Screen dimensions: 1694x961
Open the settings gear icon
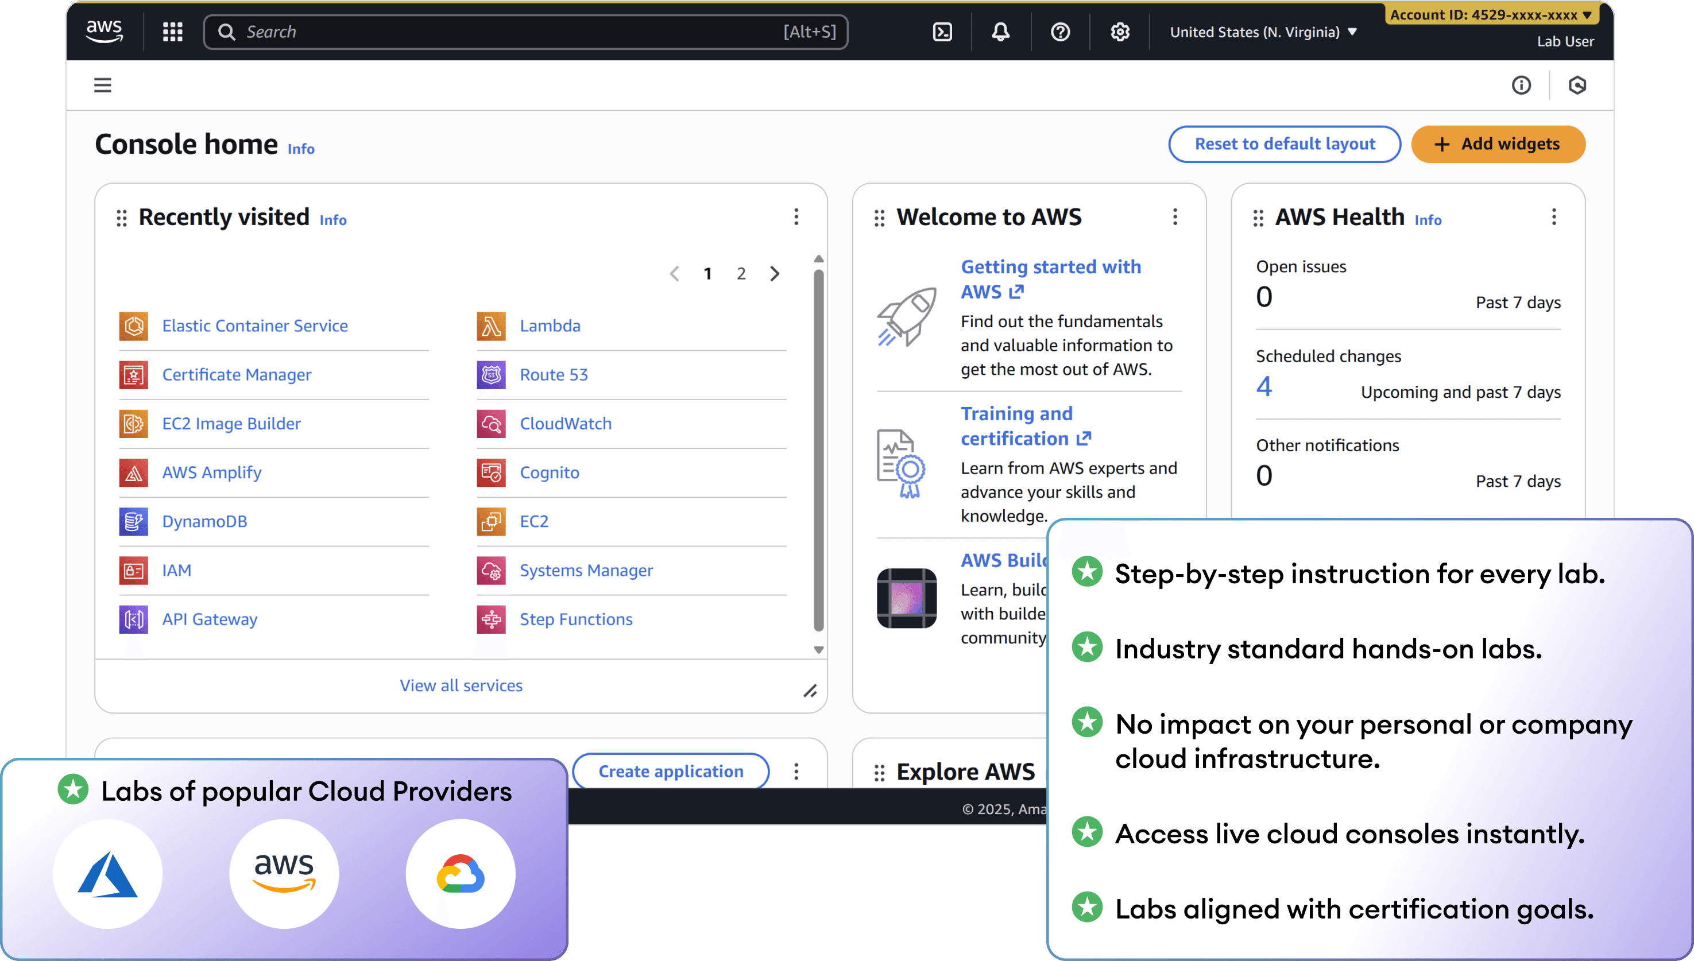click(x=1120, y=32)
